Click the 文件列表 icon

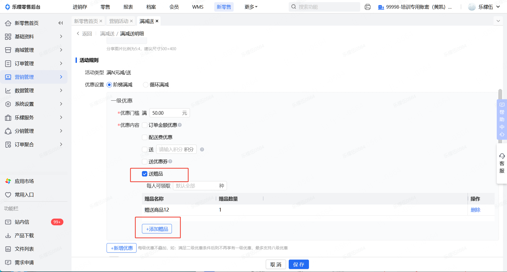8,249
